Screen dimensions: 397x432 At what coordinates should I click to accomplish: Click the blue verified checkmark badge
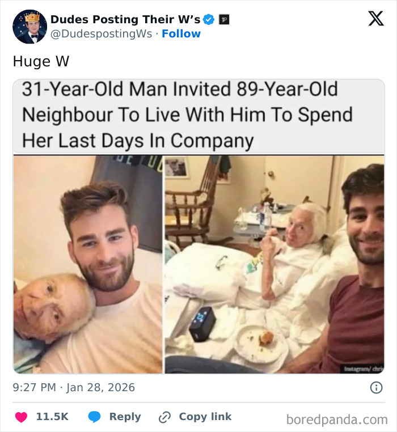coord(209,20)
